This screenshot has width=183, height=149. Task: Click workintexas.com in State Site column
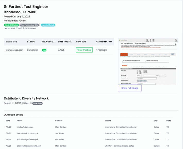(x=14, y=50)
